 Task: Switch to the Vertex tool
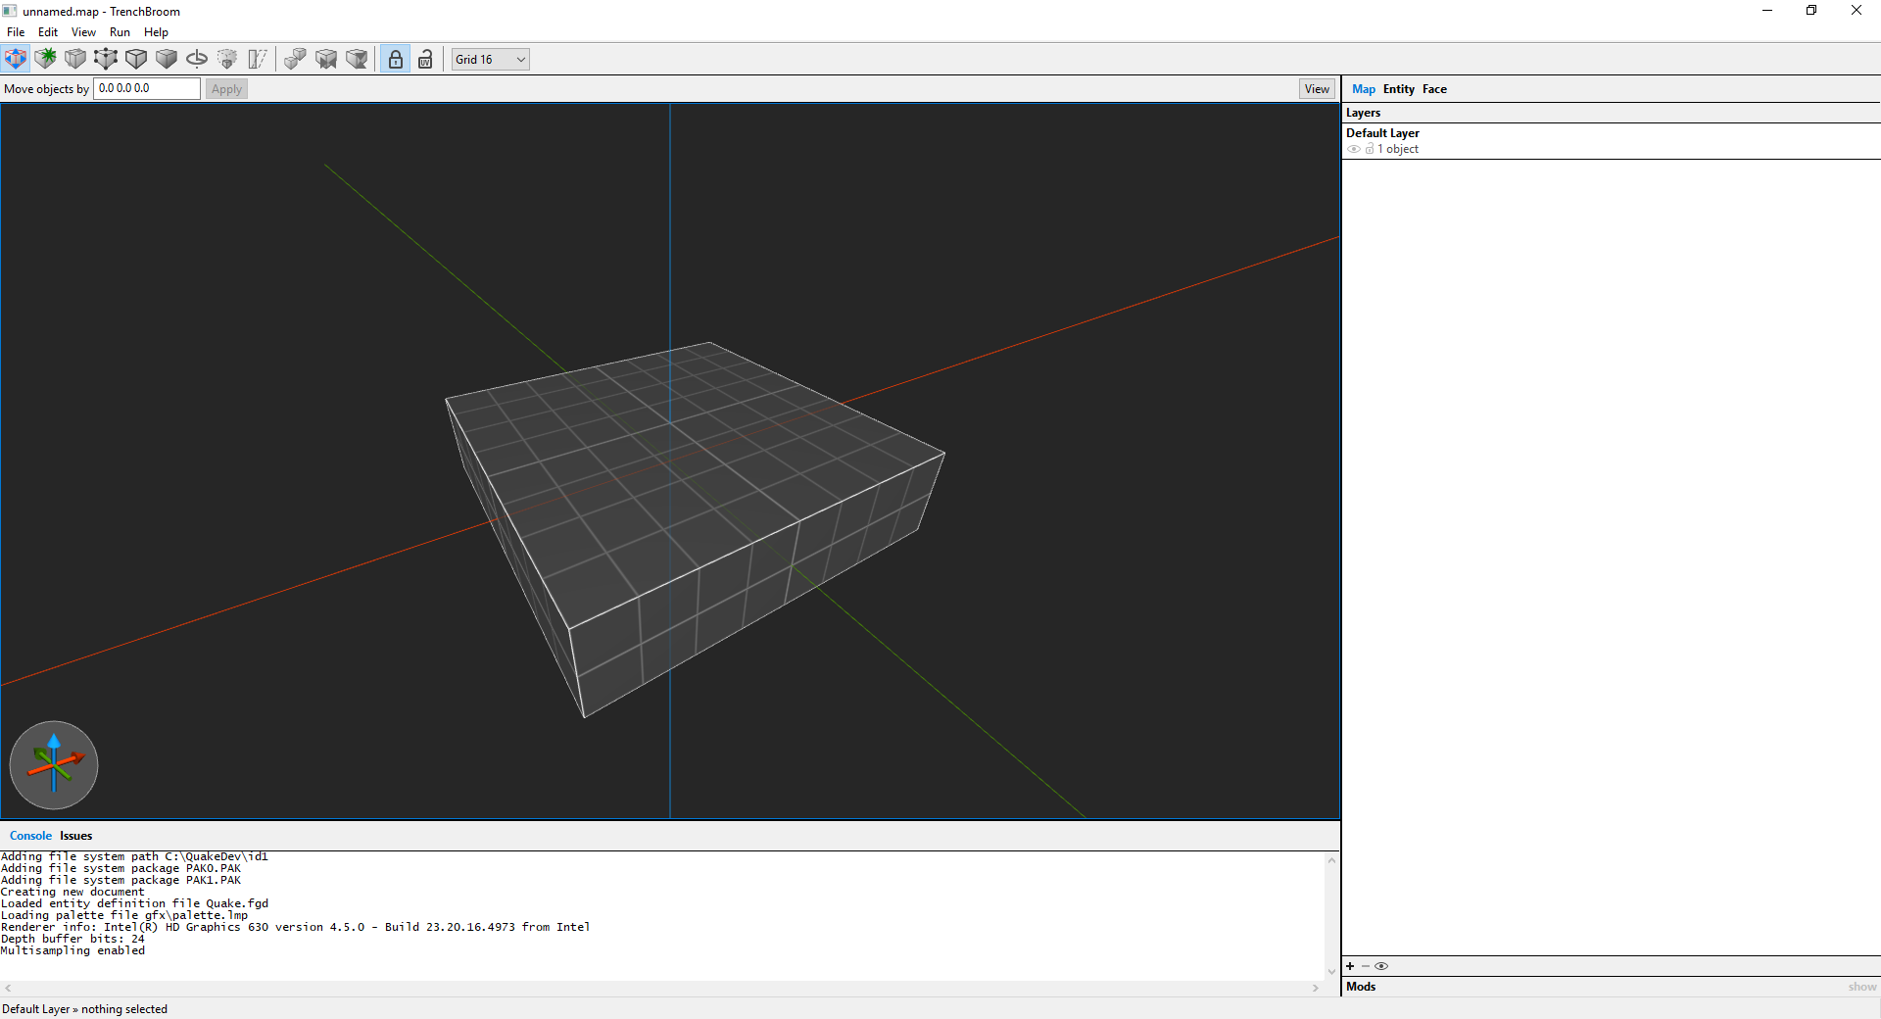[x=106, y=59]
